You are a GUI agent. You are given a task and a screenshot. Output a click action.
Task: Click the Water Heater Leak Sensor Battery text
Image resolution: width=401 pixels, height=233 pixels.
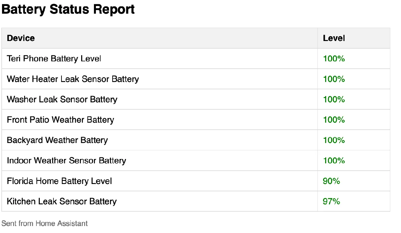coord(73,79)
